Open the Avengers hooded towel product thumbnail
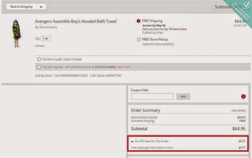This screenshot has width=252, height=158. (17, 33)
